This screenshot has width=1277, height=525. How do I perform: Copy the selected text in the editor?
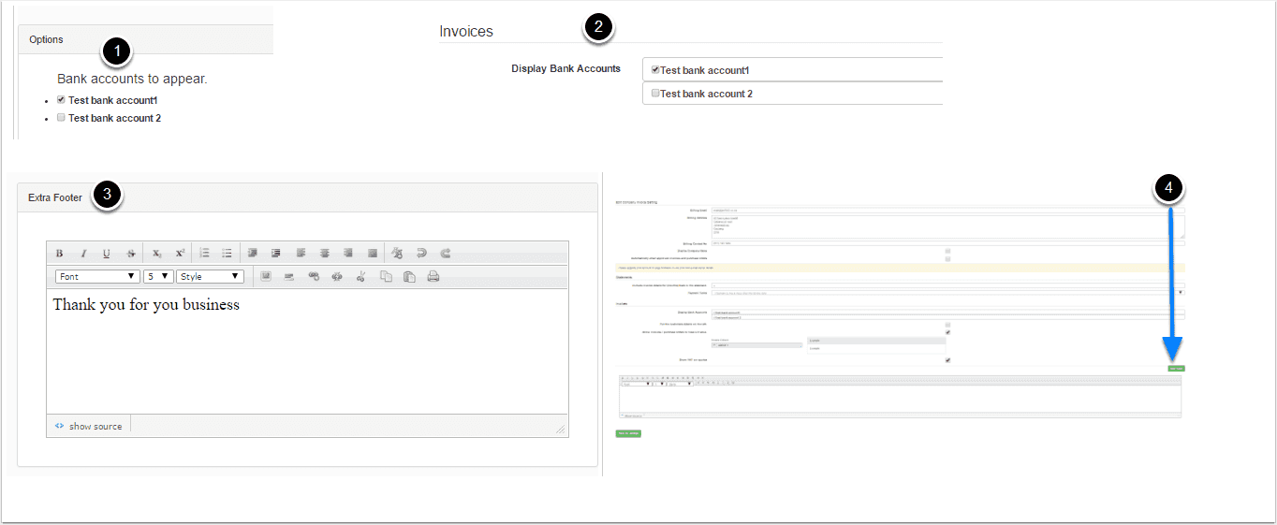[x=386, y=276]
